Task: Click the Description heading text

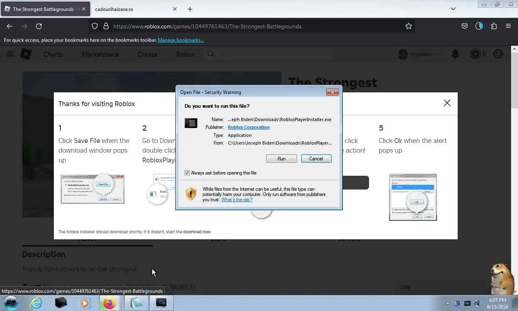Action: click(44, 254)
